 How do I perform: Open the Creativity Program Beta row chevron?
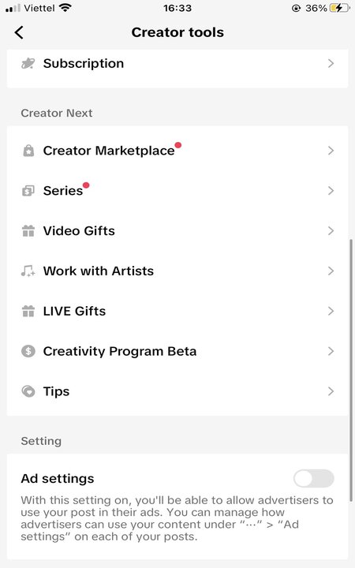pyautogui.click(x=331, y=351)
